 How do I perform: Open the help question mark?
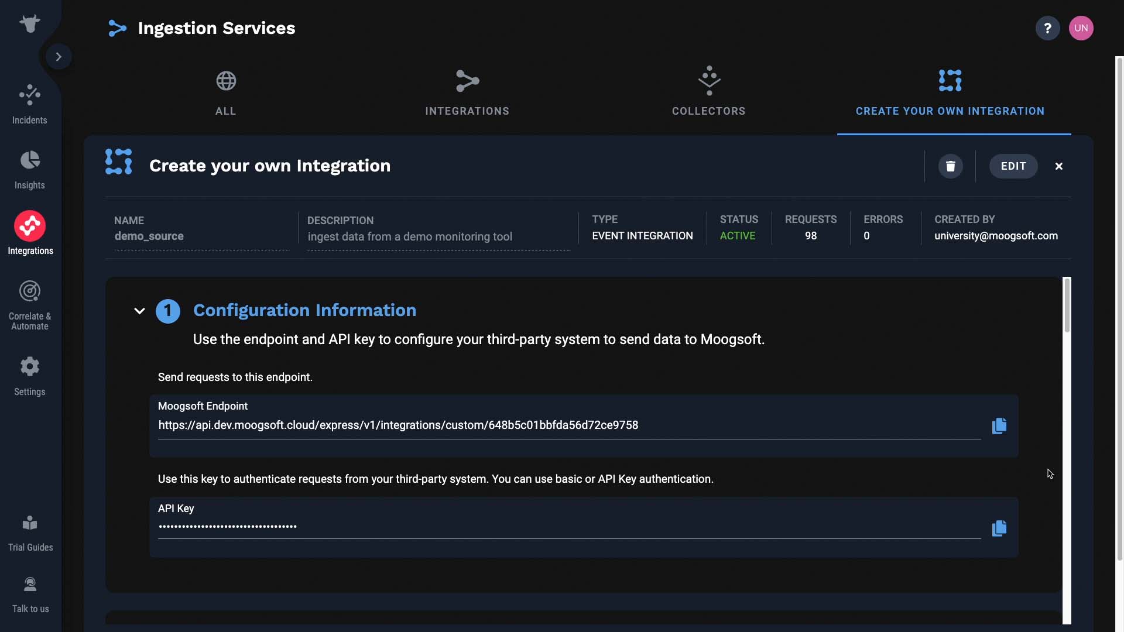point(1047,28)
